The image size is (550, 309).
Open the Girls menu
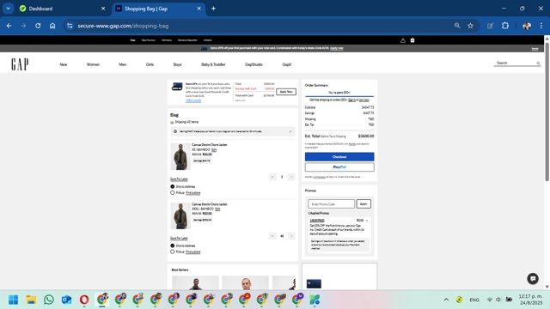150,64
